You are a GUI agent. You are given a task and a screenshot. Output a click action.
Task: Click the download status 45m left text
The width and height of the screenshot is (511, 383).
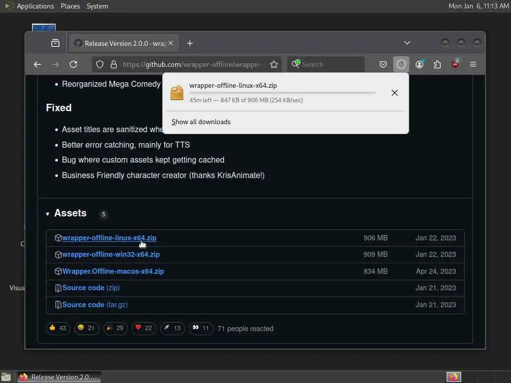point(246,100)
